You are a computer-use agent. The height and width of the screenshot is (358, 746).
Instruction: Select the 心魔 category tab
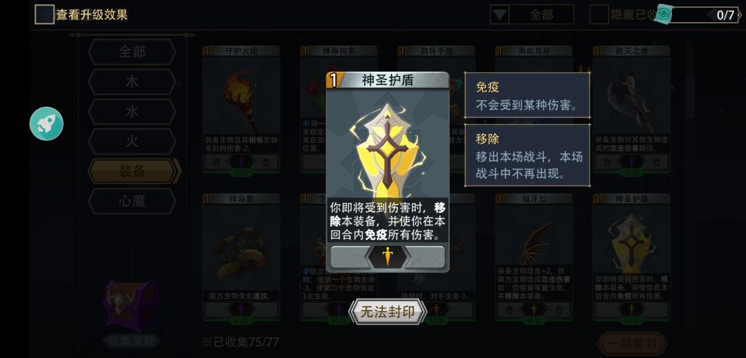132,201
